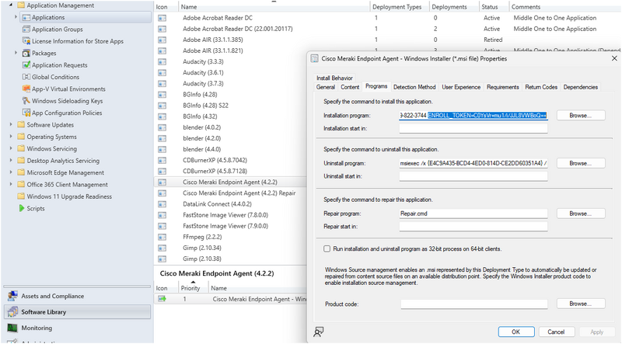The width and height of the screenshot is (622, 344).
Task: Click the App Configuration Policies icon
Action: pyautogui.click(x=26, y=113)
